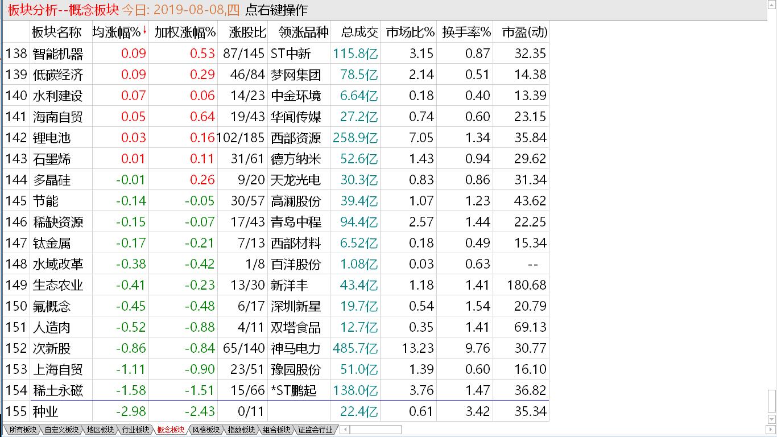Screen dimensions: 777x437
Task: Select the 石墨烯 sector row
Action: (276, 159)
